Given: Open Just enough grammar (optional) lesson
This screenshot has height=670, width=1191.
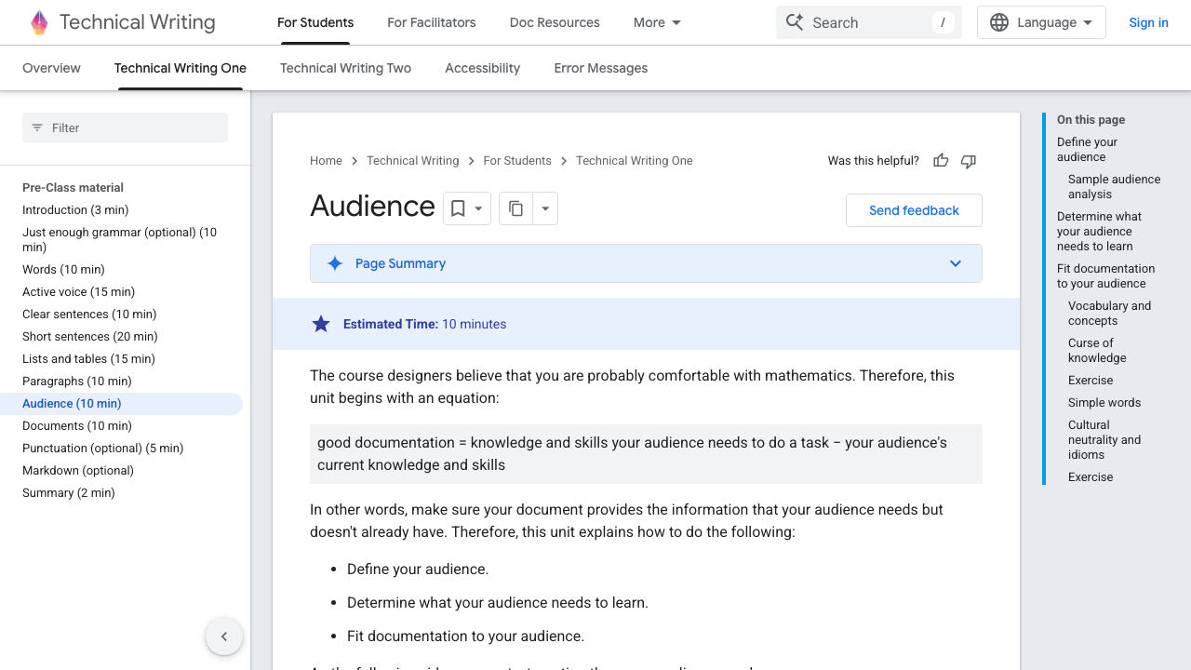Looking at the screenshot, I should 119,240.
